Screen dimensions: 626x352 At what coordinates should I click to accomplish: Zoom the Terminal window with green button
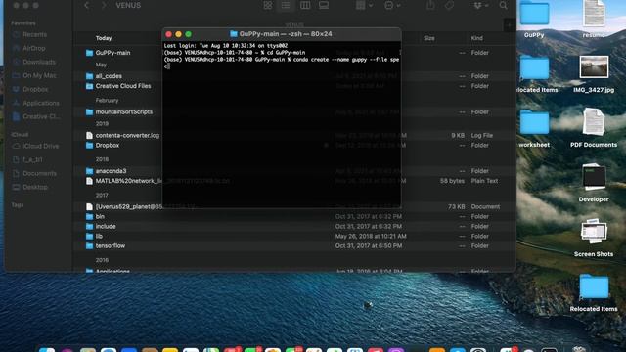189,34
